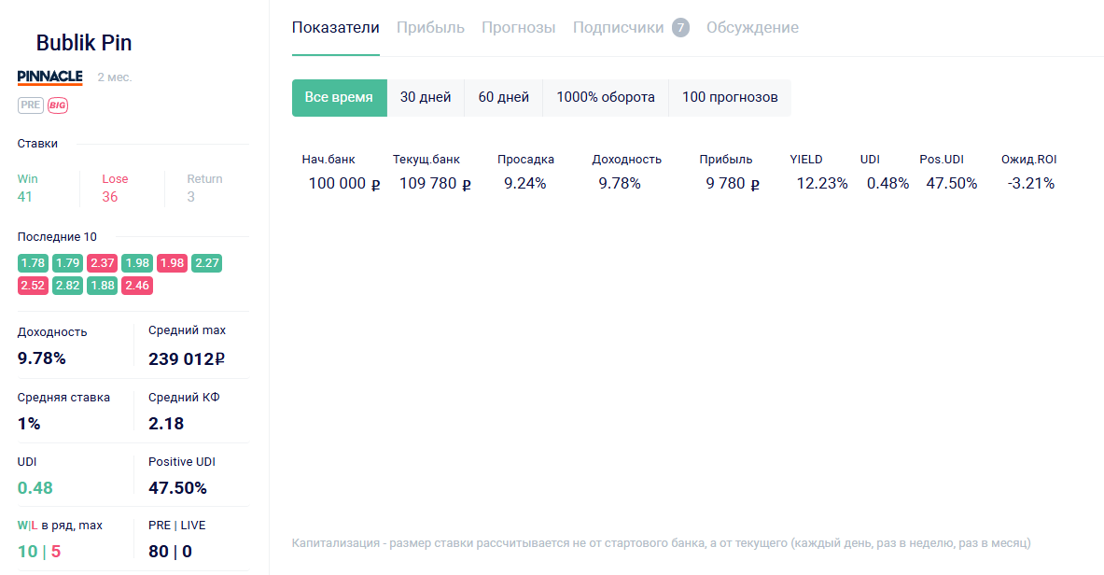Switch to the Прибыль tab

pos(430,28)
